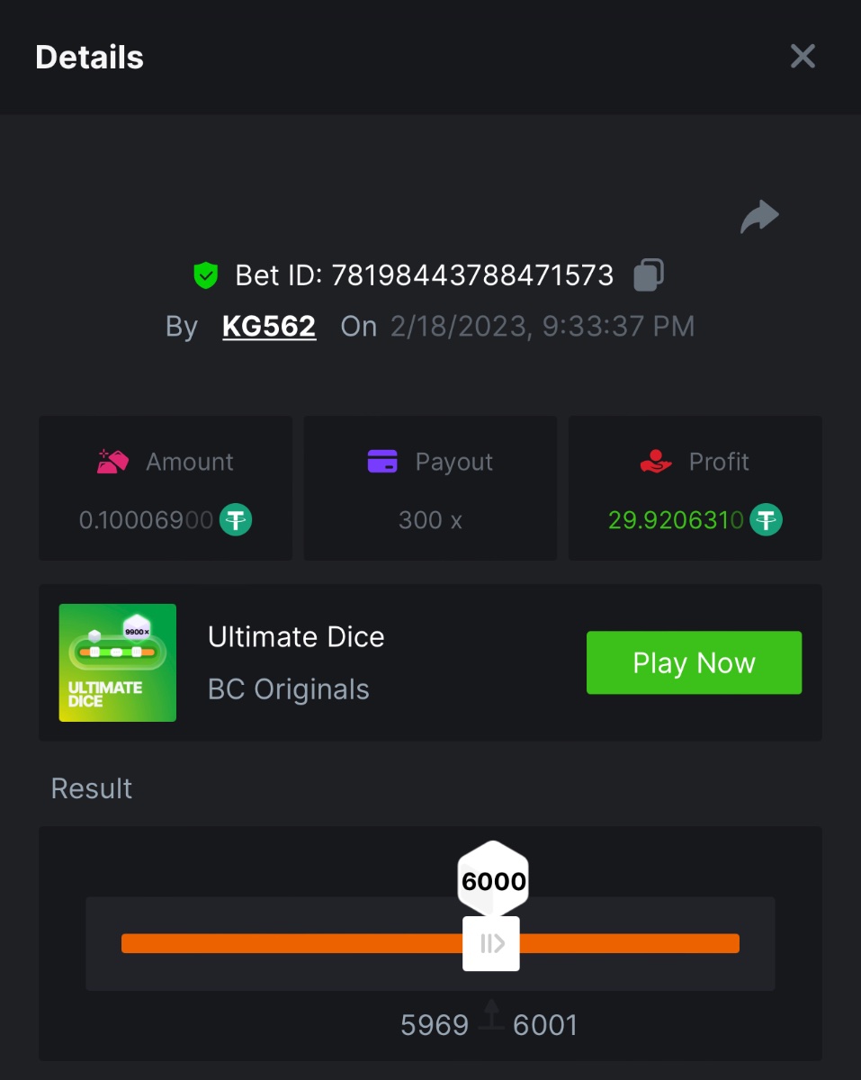Click the green verified shield icon

[206, 275]
